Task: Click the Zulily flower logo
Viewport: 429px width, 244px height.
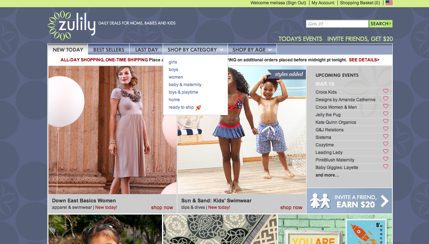Action: click(71, 25)
